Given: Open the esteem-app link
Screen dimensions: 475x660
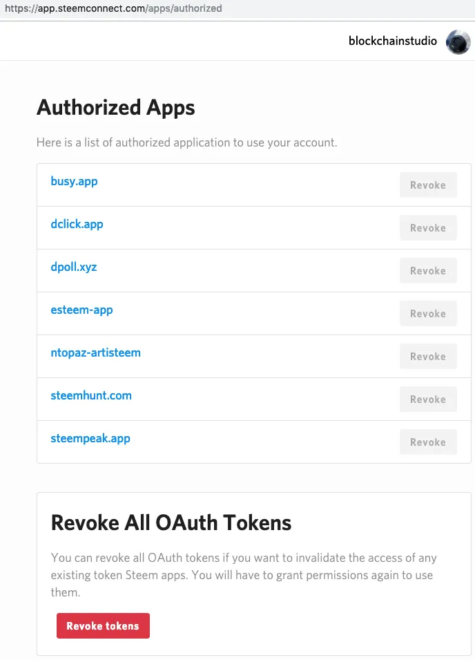Looking at the screenshot, I should click(81, 310).
